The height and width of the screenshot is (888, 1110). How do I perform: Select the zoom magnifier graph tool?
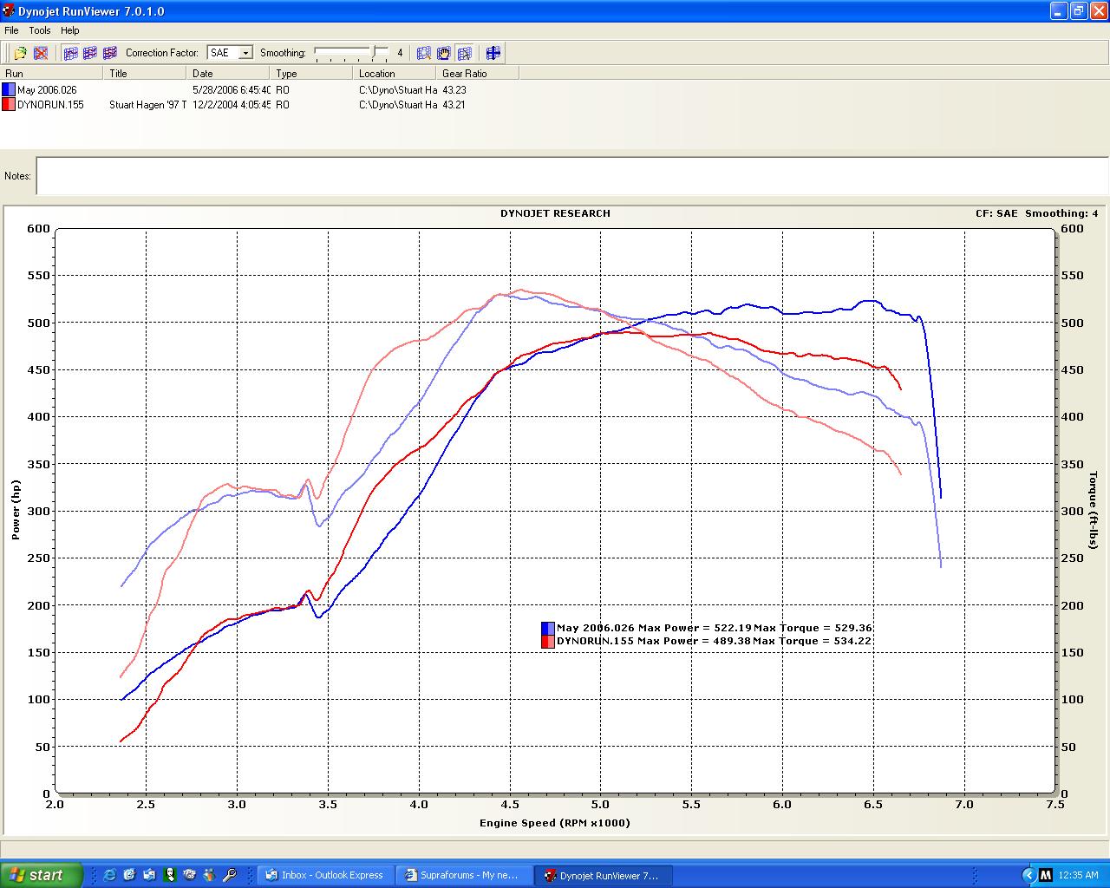424,53
